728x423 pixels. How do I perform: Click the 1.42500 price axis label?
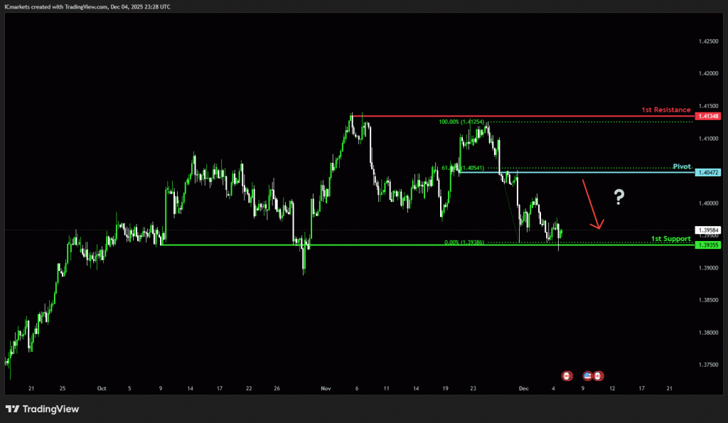(x=708, y=41)
